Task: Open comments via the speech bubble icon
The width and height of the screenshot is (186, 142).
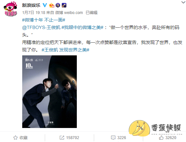Action: pos(113,138)
